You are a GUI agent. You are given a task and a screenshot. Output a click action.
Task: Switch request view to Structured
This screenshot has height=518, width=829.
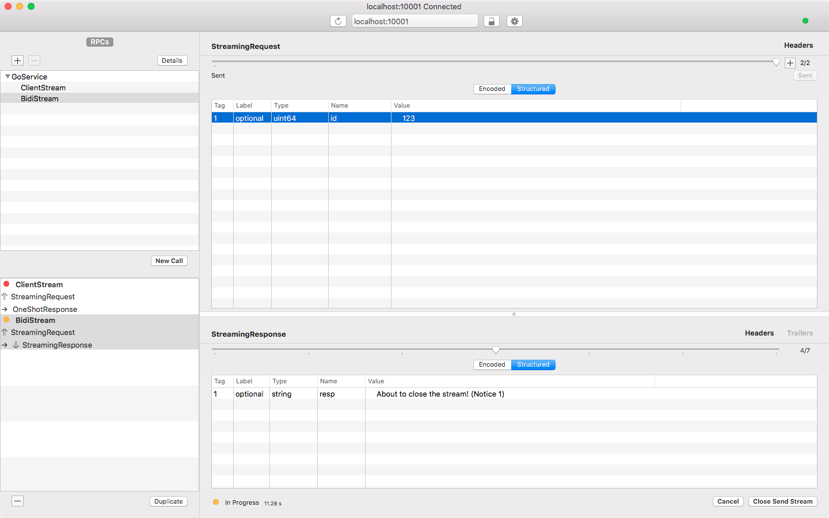533,89
